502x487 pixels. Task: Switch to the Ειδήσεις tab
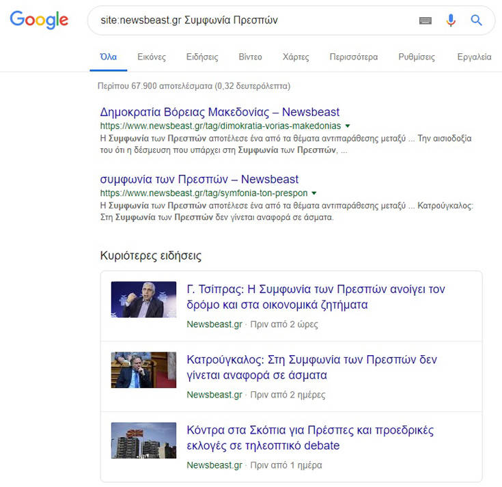pyautogui.click(x=202, y=57)
